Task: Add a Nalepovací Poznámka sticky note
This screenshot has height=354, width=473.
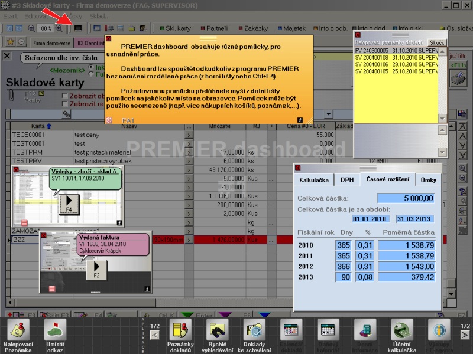Action: click(x=18, y=335)
